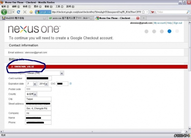Click in the Yahoo search box
The height and width of the screenshot is (138, 191).
click(x=171, y=12)
